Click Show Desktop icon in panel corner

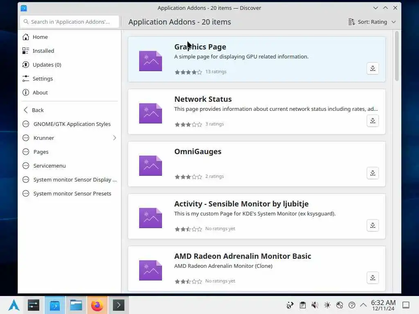point(406,305)
